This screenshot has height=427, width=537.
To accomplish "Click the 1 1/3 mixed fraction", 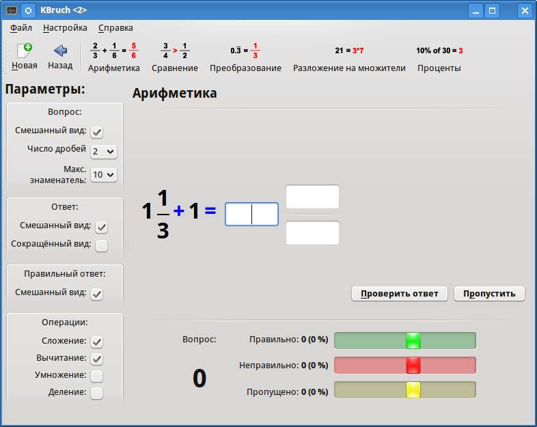I will (156, 214).
